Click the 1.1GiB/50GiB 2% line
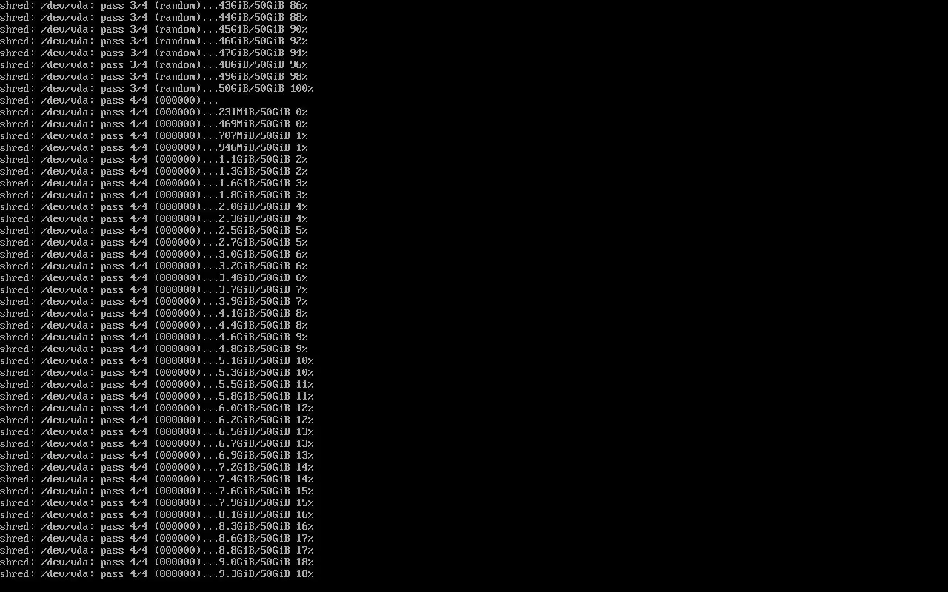 [x=154, y=159]
